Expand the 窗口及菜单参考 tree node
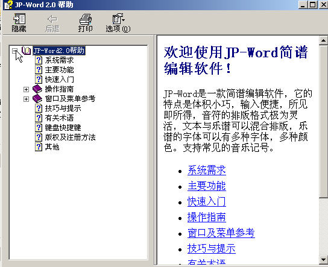The width and height of the screenshot is (328, 267). 26,99
